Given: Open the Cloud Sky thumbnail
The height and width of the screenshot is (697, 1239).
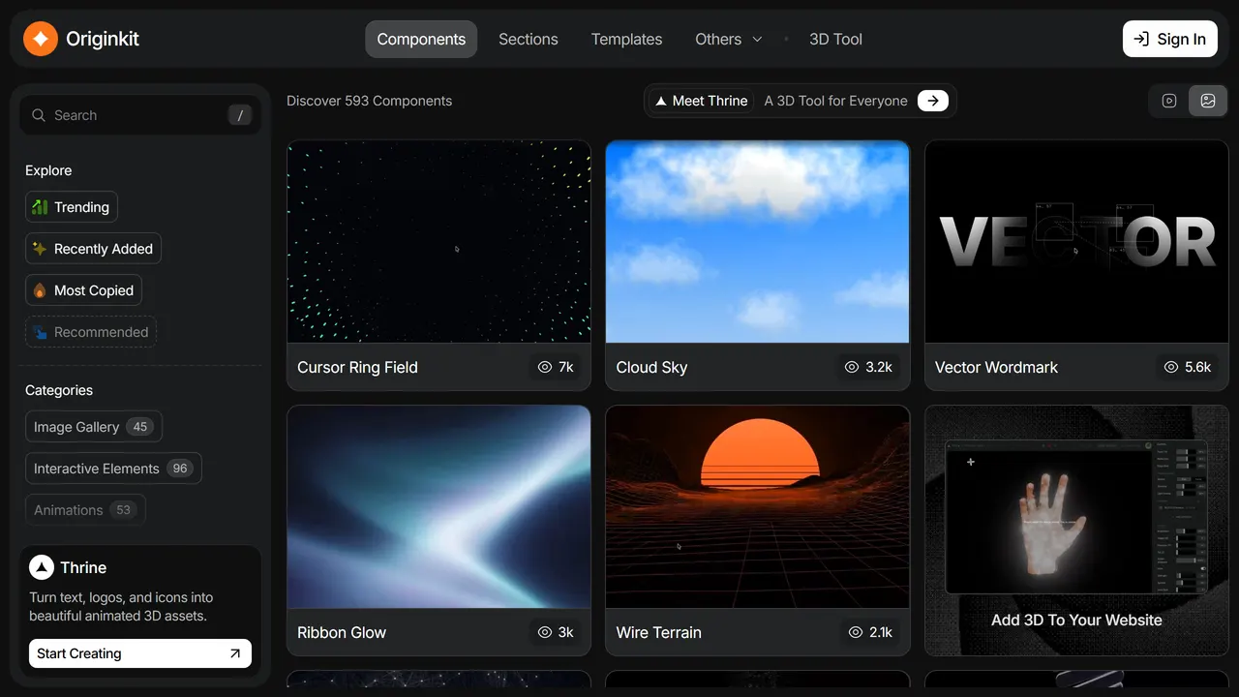Looking at the screenshot, I should pyautogui.click(x=757, y=242).
